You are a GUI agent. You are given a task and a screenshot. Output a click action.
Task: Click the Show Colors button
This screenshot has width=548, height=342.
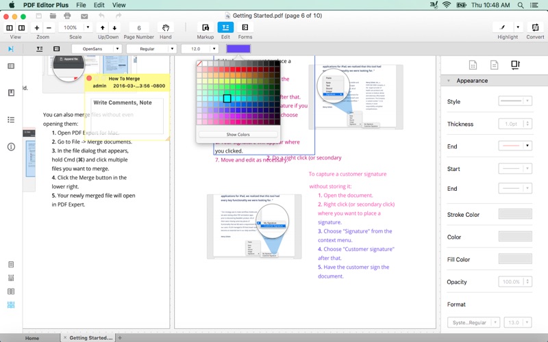tap(238, 134)
